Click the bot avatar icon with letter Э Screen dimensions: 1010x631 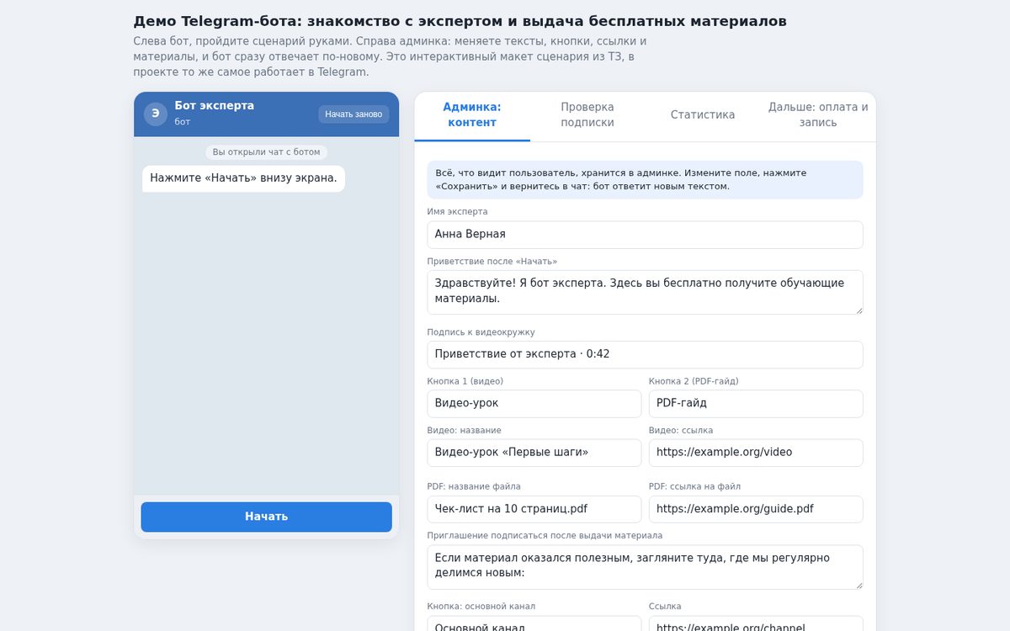(x=156, y=114)
